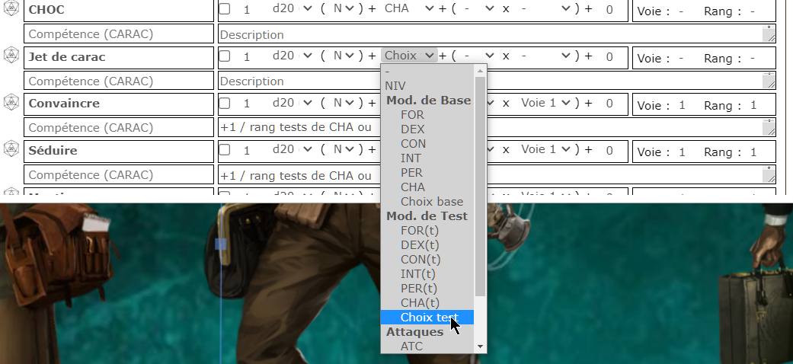Toggle the Séduire row checkbox
The width and height of the screenshot is (793, 364).
click(x=225, y=151)
